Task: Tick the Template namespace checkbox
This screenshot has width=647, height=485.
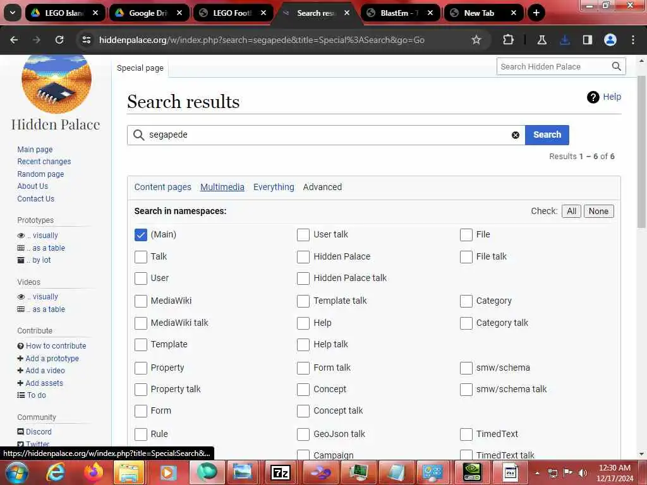Action: pos(141,344)
